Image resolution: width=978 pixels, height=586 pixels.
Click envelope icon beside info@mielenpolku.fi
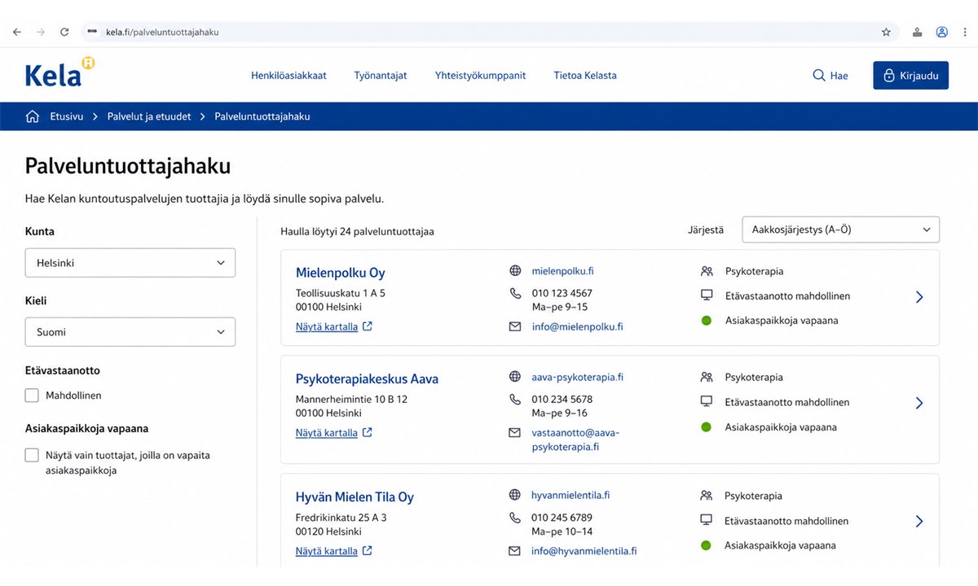[515, 326]
